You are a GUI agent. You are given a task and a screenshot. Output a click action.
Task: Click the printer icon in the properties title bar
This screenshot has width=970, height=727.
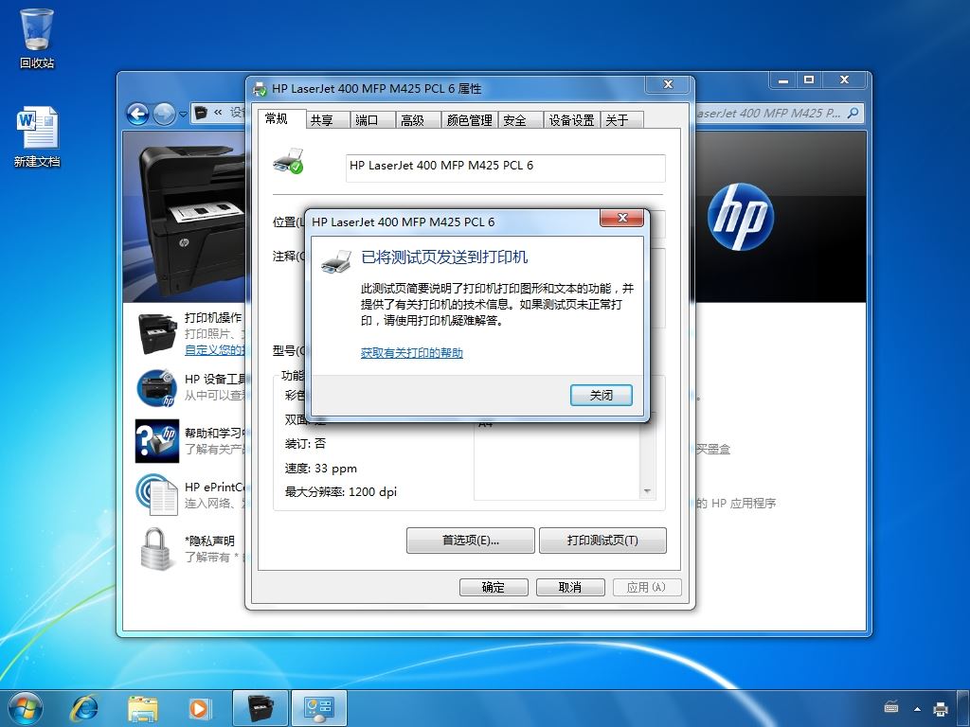tap(260, 89)
